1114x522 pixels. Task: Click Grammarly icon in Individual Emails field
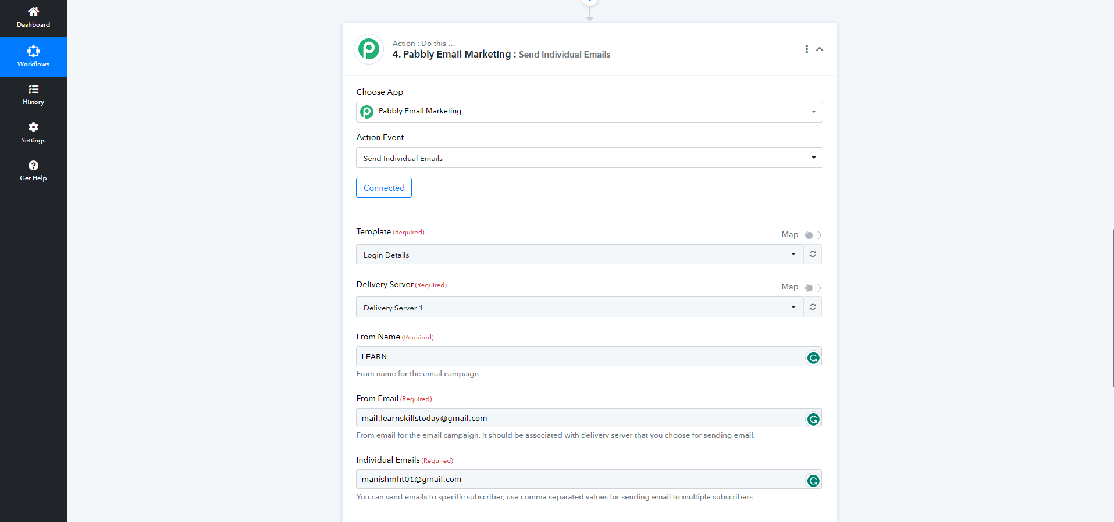[813, 481]
